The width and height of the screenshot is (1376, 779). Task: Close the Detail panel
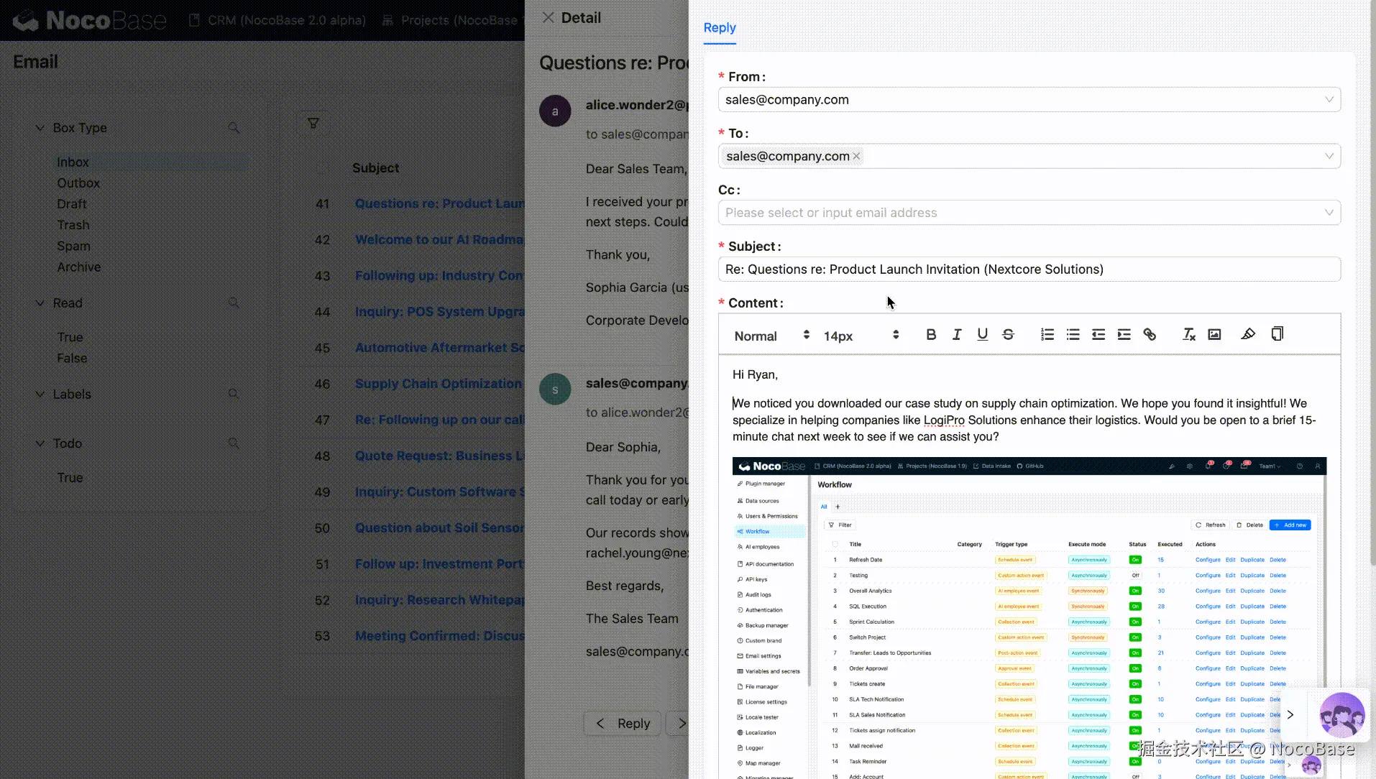pyautogui.click(x=548, y=18)
